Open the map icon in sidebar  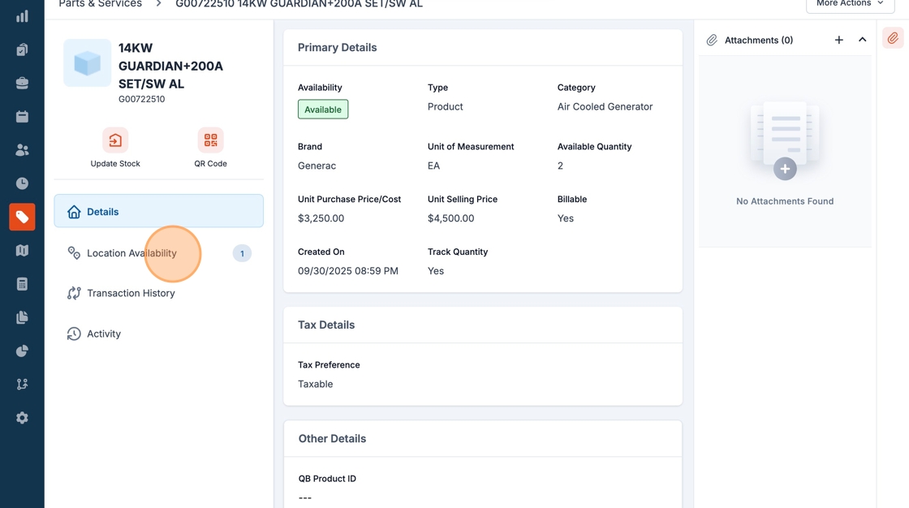(x=22, y=251)
